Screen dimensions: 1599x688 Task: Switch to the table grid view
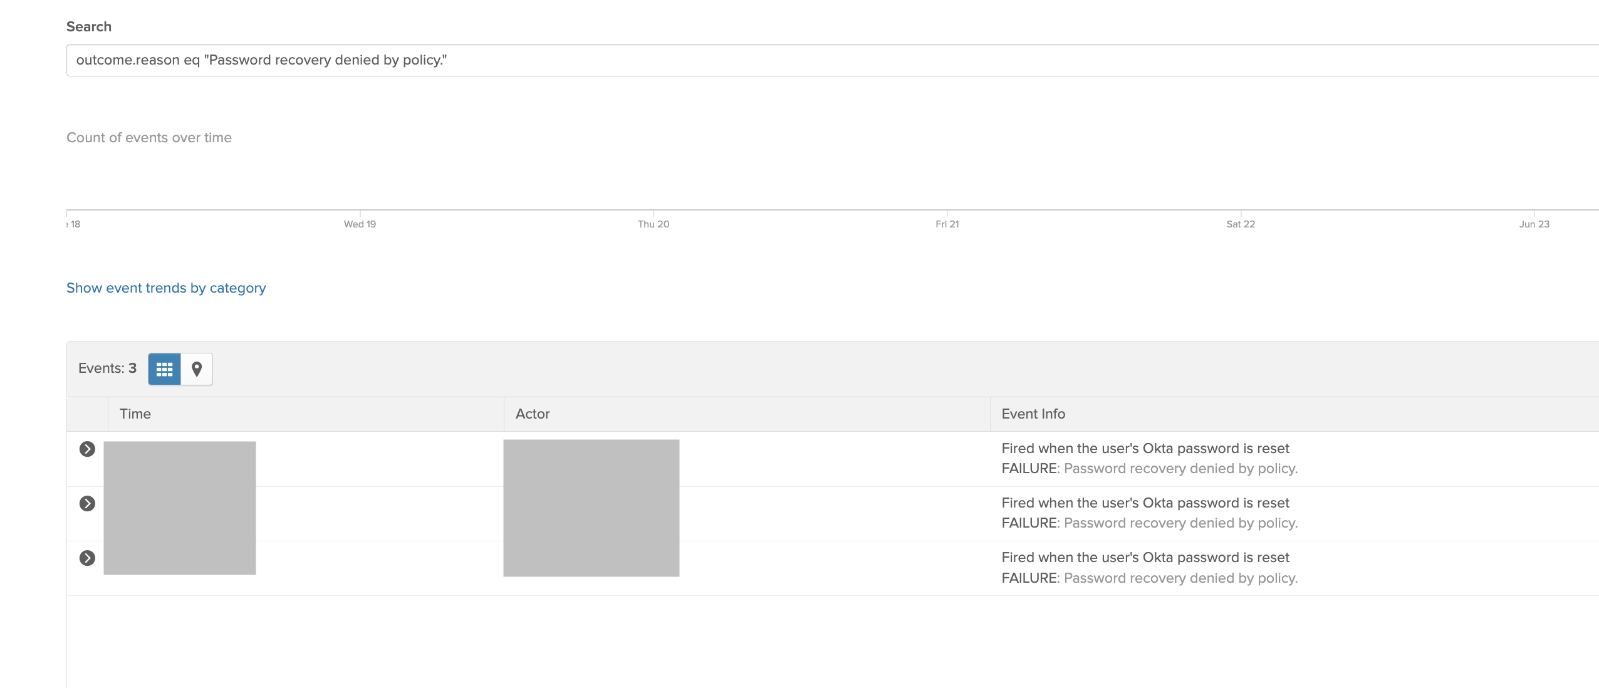pos(164,369)
